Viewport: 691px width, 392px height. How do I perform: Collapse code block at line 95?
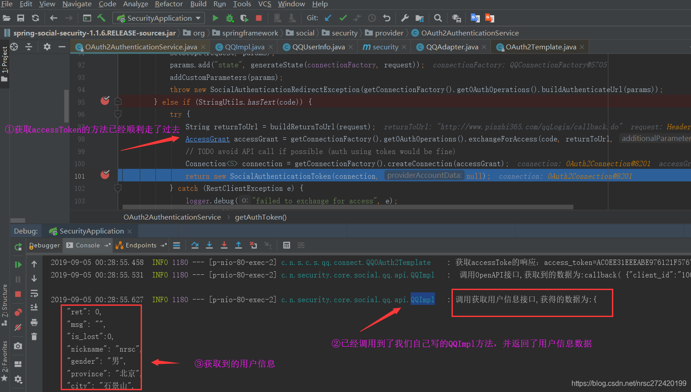pos(118,101)
